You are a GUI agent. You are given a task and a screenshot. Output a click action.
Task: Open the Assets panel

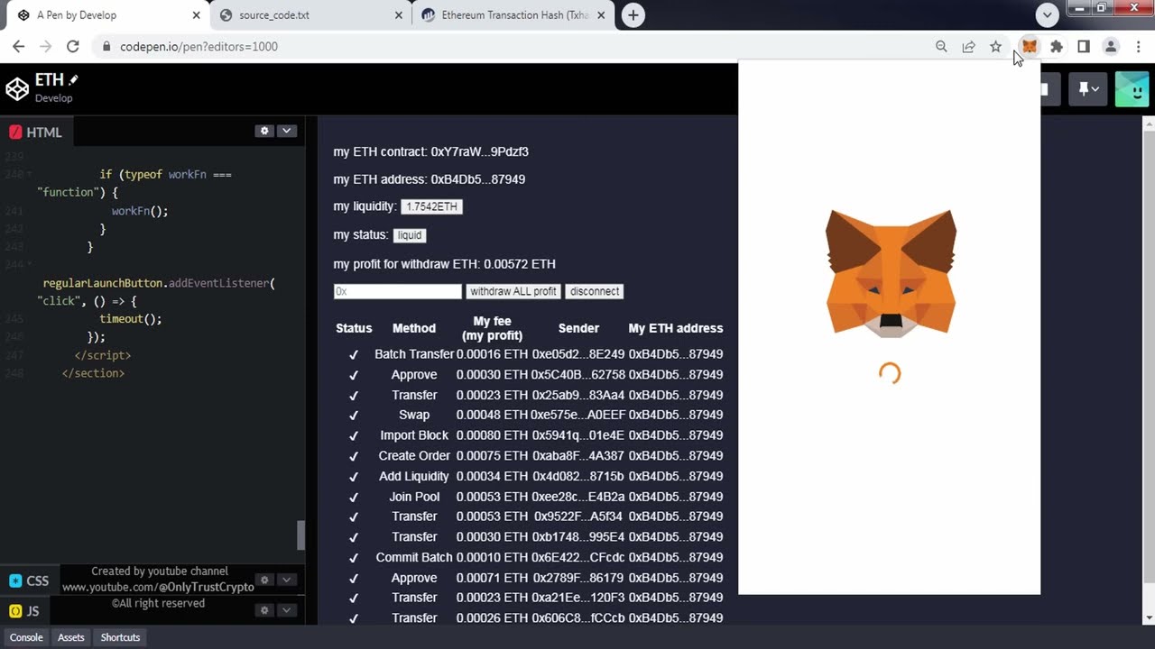point(71,637)
